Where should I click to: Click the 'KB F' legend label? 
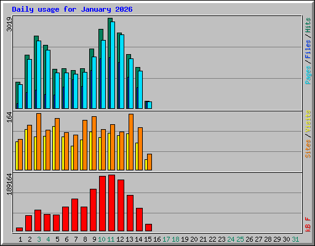[x=308, y=224]
